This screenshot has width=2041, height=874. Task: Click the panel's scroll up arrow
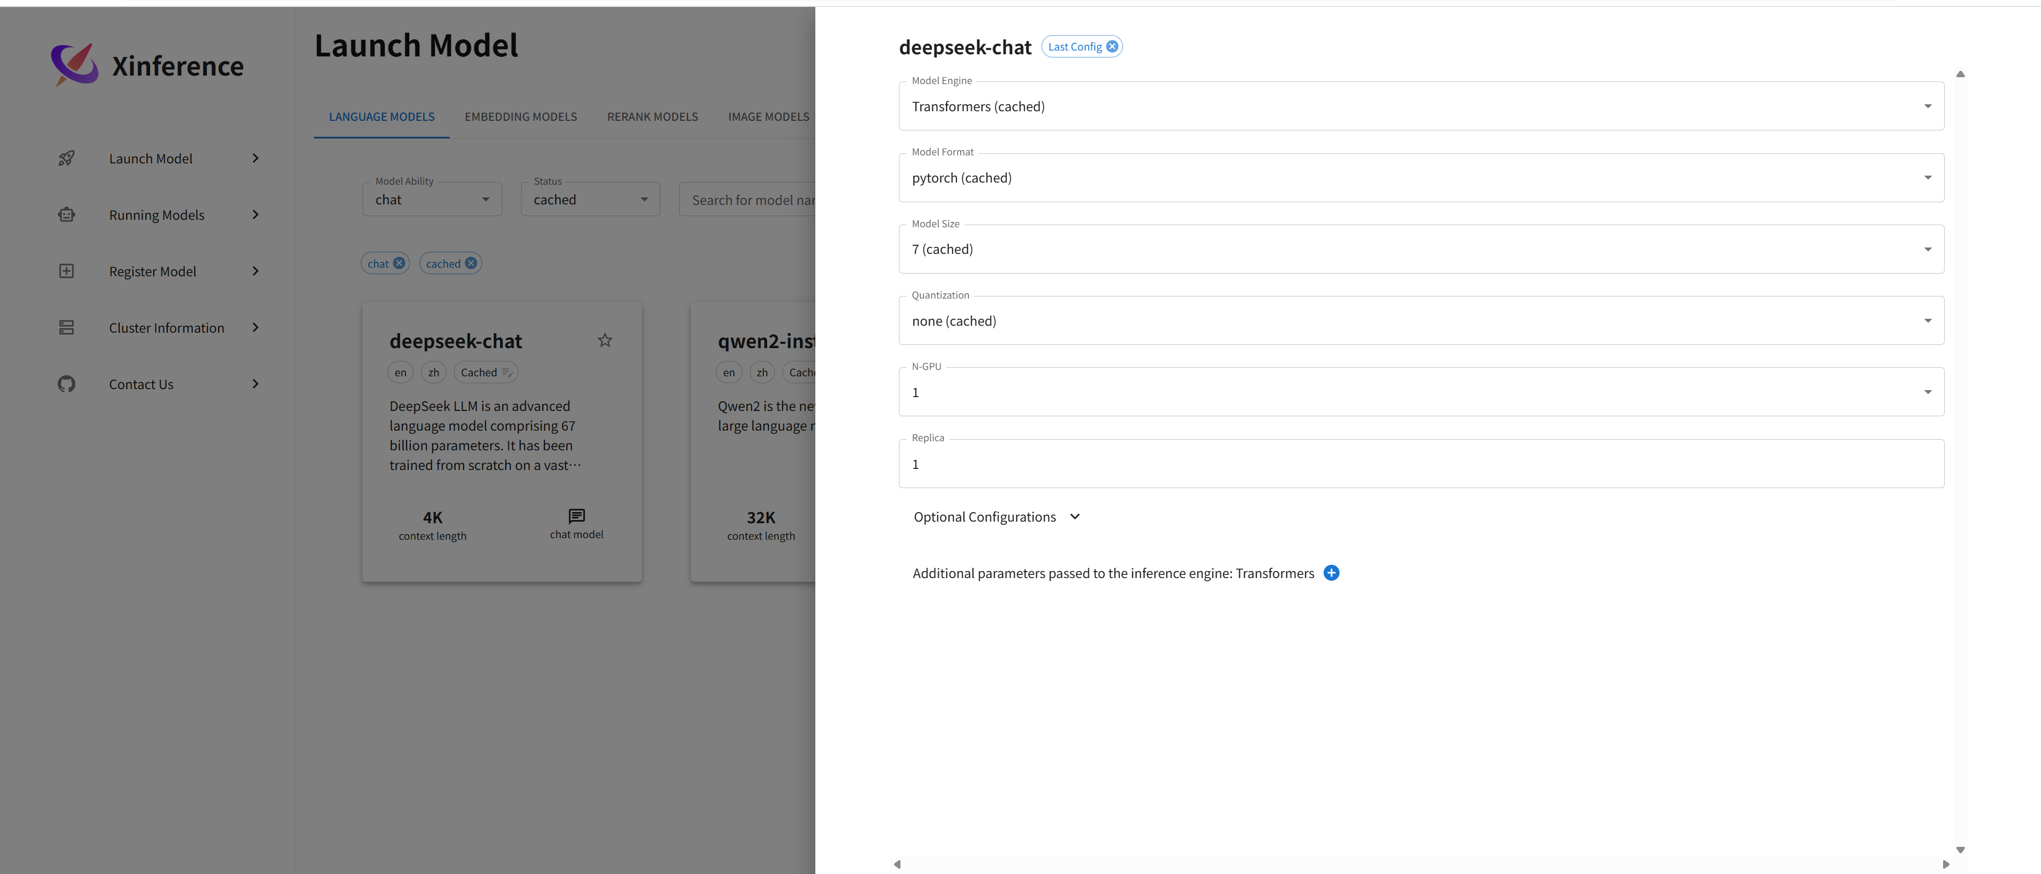(1960, 73)
